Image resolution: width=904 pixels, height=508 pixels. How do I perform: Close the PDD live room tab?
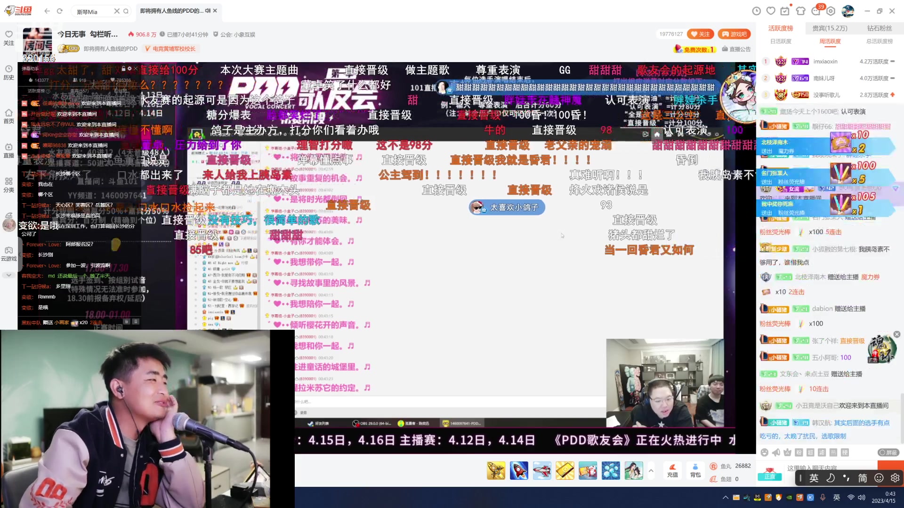coord(215,10)
